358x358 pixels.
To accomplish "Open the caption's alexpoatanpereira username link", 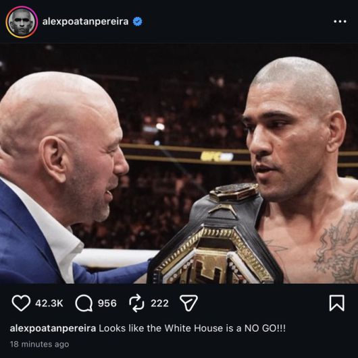I will point(53,328).
